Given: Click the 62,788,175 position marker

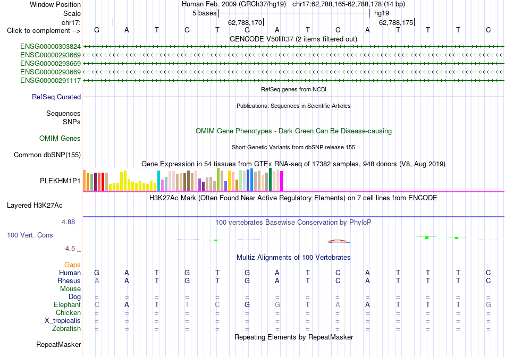Looking at the screenshot, I should point(396,22).
